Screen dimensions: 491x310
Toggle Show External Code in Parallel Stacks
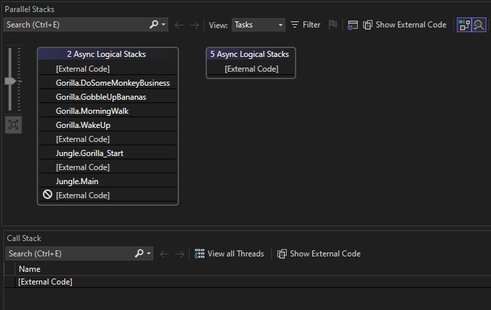[405, 25]
